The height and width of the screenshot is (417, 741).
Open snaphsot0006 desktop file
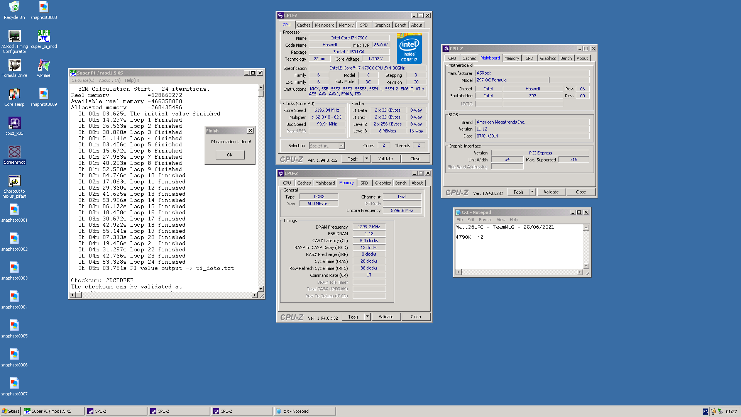coord(14,358)
